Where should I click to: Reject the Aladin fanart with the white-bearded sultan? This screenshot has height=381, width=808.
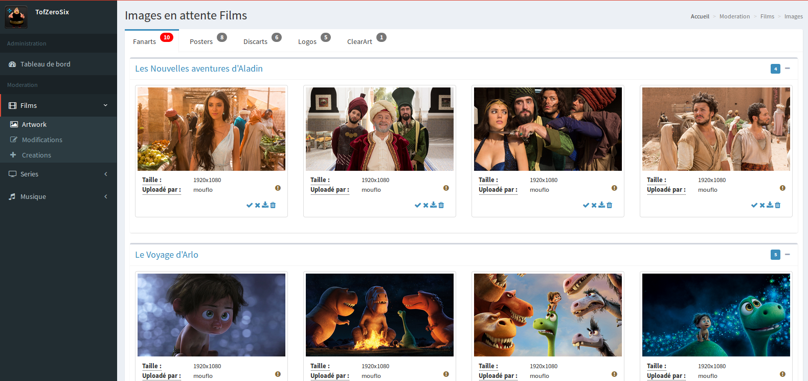pos(425,205)
